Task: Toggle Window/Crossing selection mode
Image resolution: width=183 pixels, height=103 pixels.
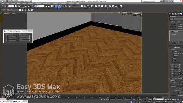Action: coord(25,6)
